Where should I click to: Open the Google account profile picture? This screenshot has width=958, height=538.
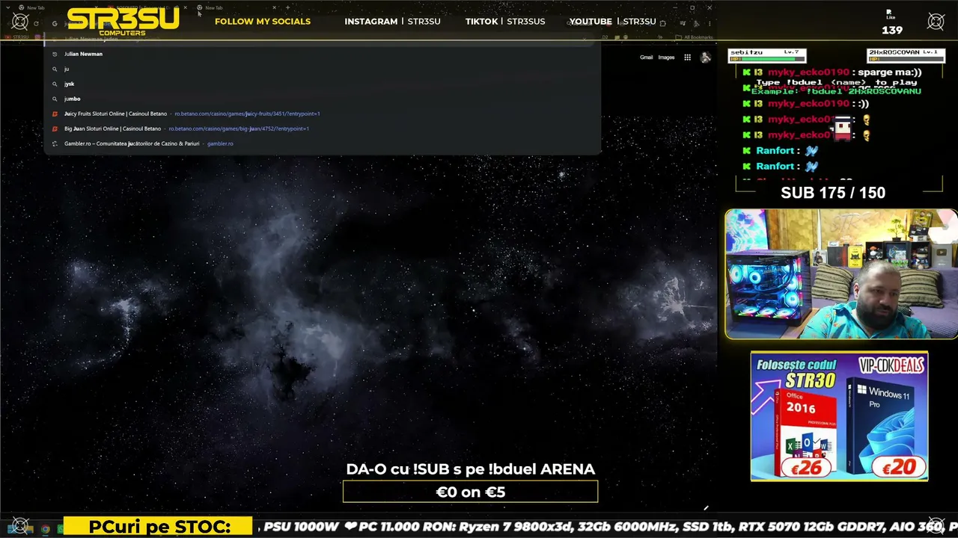[705, 58]
